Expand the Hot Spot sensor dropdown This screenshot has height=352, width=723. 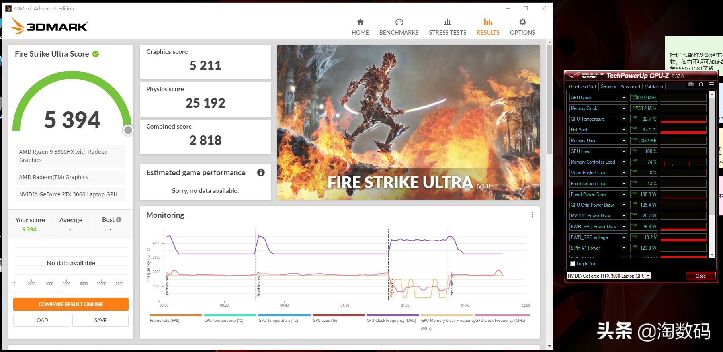(624, 130)
